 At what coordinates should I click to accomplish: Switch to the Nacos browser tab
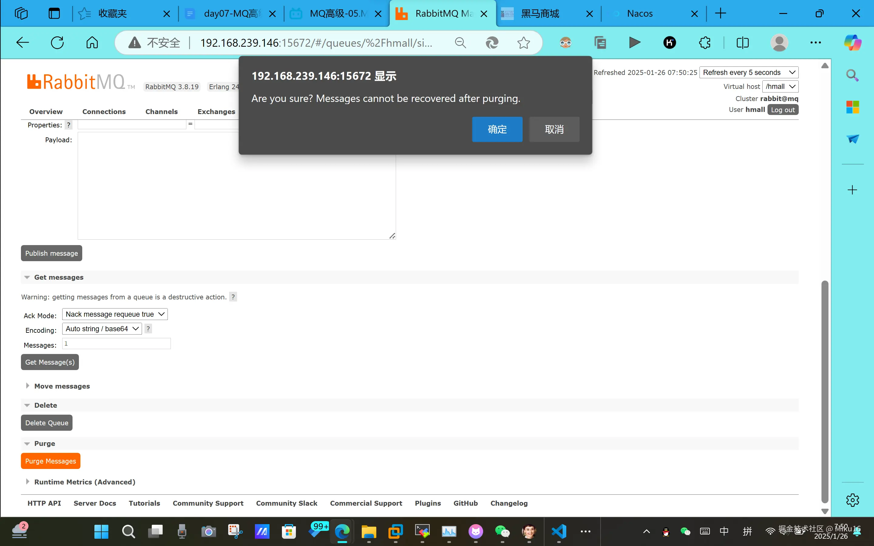(x=640, y=14)
